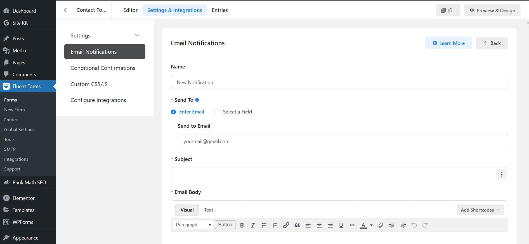Open the Paragraph format dropdown
This screenshot has width=529, height=244.
[193, 225]
